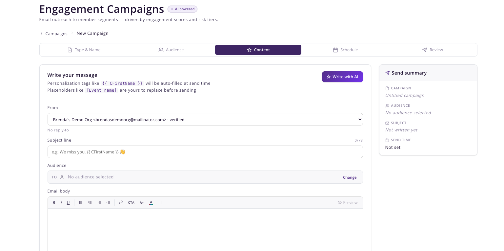Insert a CTA button
504x251 pixels.
(131, 203)
